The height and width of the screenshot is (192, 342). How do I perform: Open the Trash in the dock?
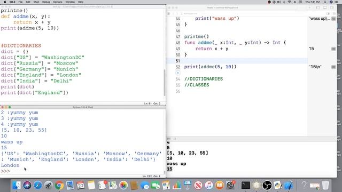[325, 186]
